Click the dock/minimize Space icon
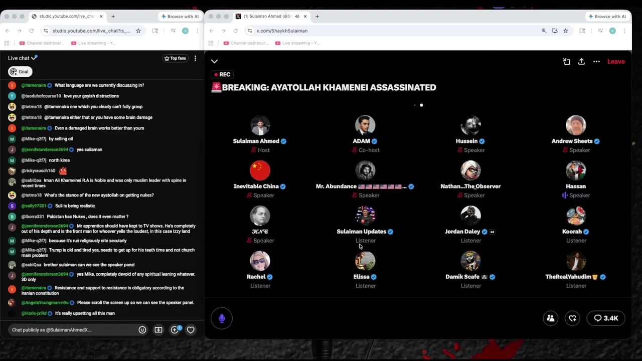The height and width of the screenshot is (361, 642). (566, 62)
